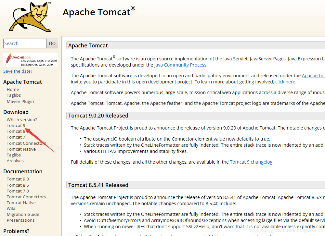
Task: Open Tomcat Native under Documentation
Action: [x=21, y=203]
